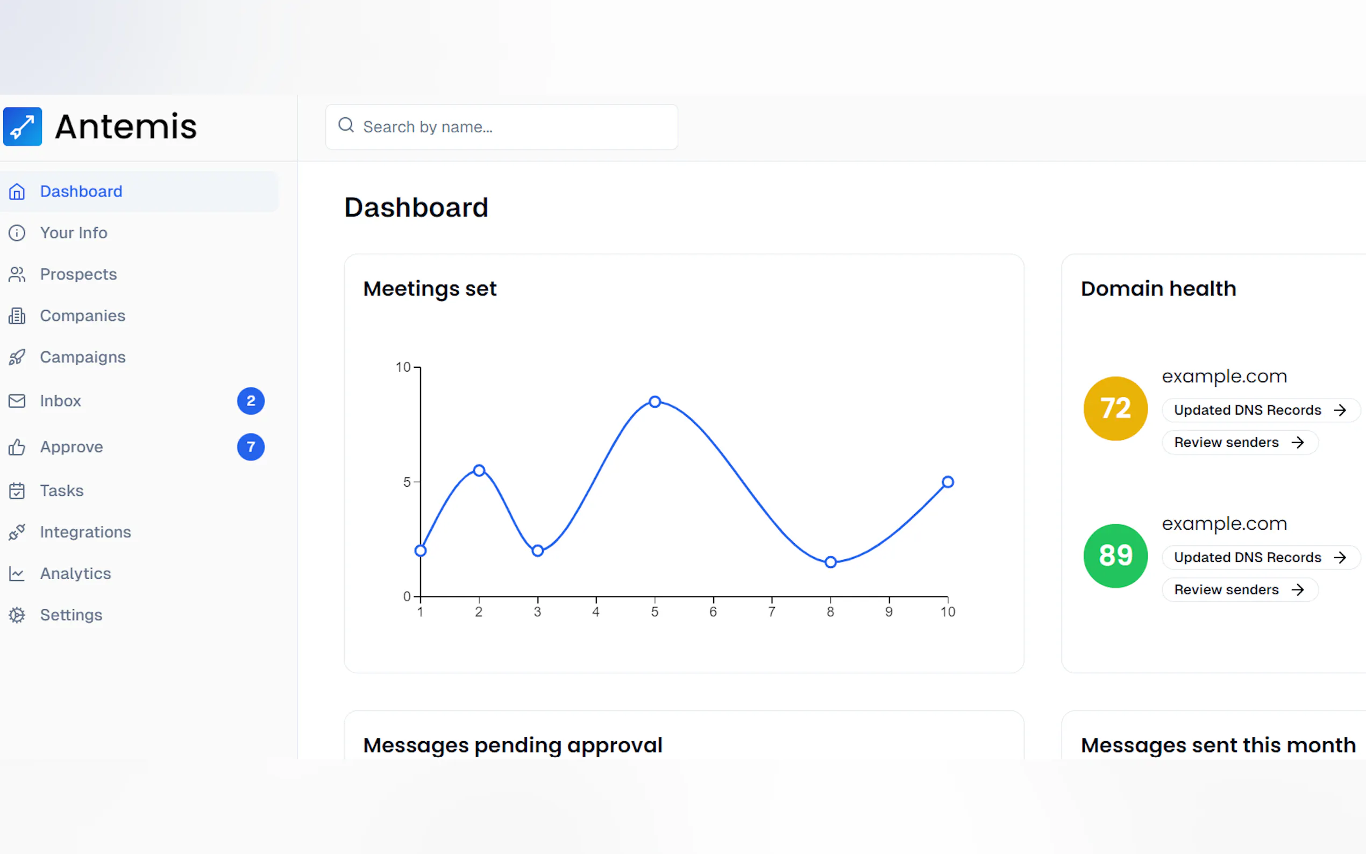Click the Settings gear icon
Screen dimensions: 1366x854
(17, 615)
